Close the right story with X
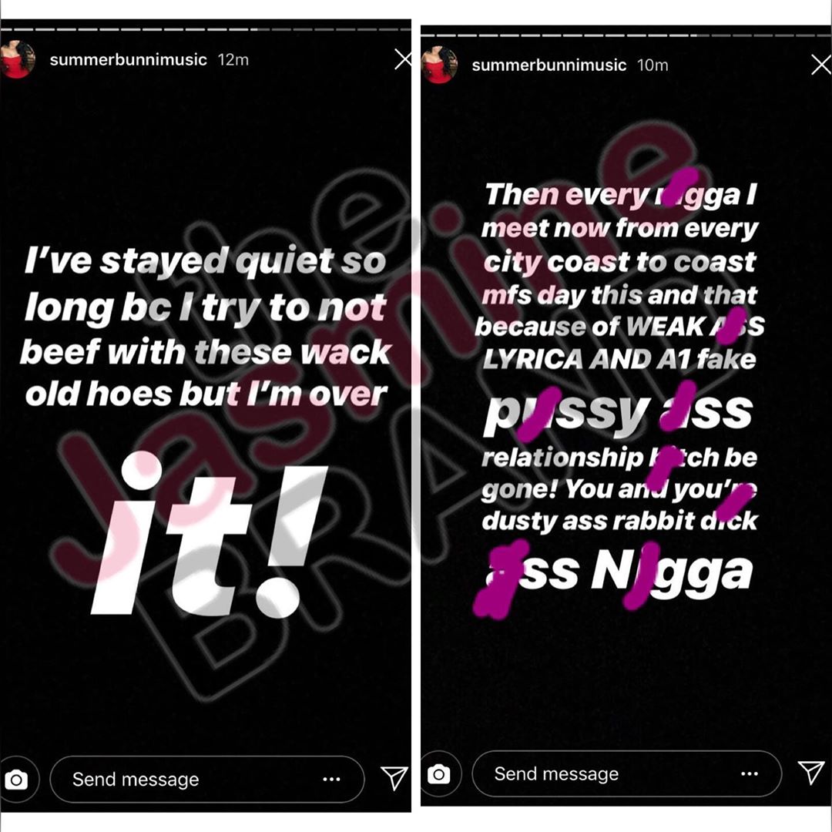The height and width of the screenshot is (832, 832). [x=821, y=65]
